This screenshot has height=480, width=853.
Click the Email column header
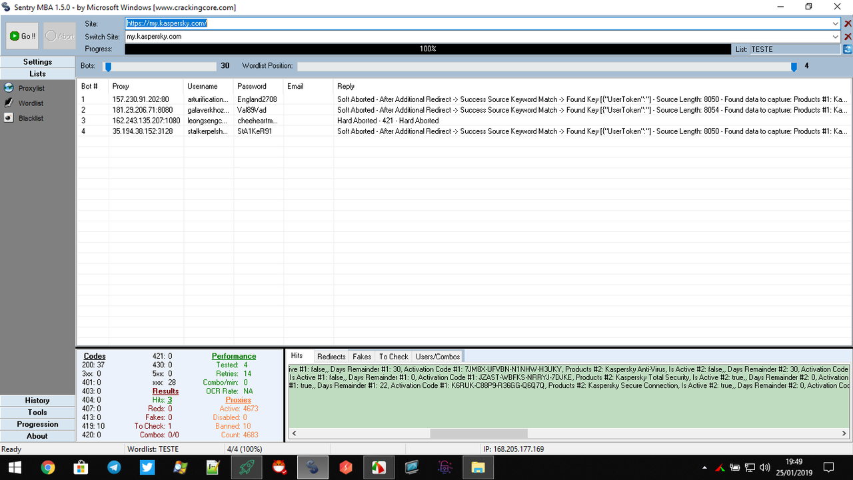[x=309, y=86]
